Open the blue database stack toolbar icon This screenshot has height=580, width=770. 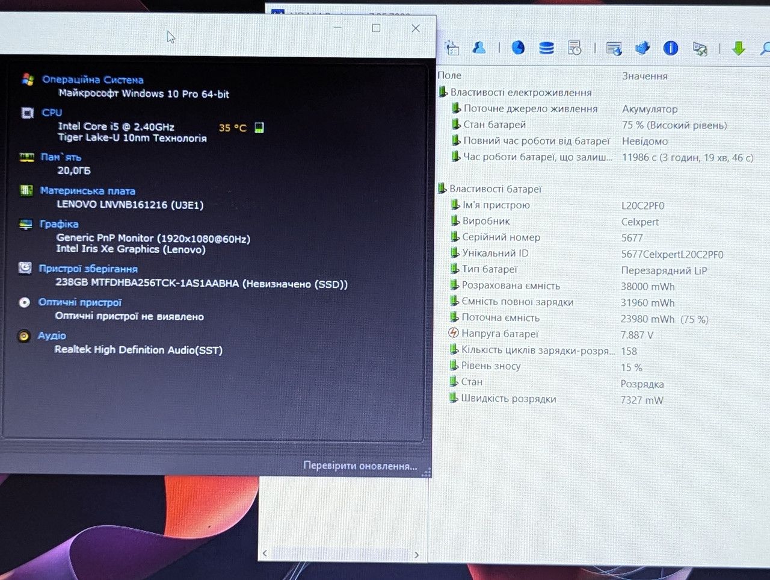pos(546,48)
